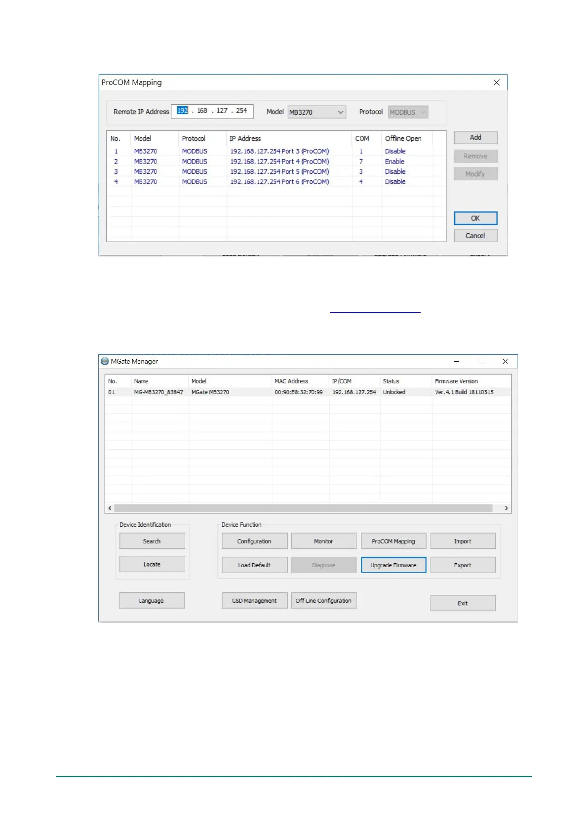
Task: Select mapping row Port 5 (ProCOM)
Action: point(276,171)
